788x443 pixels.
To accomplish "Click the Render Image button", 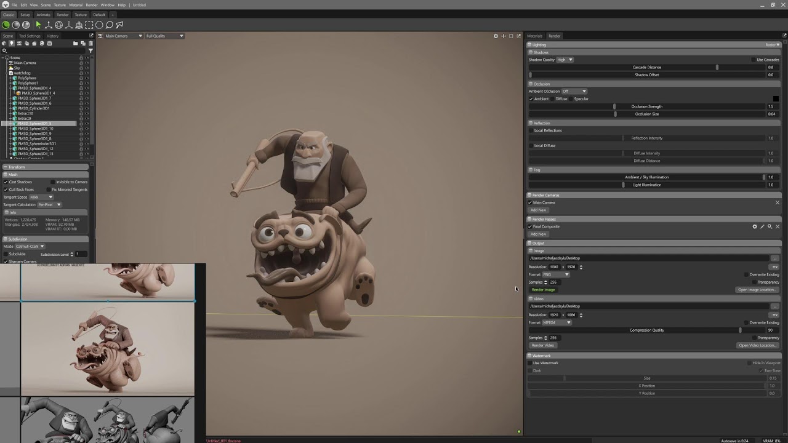I will (x=543, y=290).
